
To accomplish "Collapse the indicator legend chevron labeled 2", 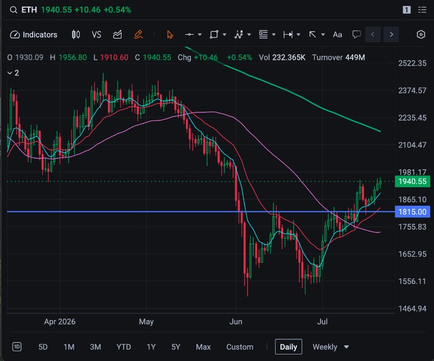I will pyautogui.click(x=10, y=73).
